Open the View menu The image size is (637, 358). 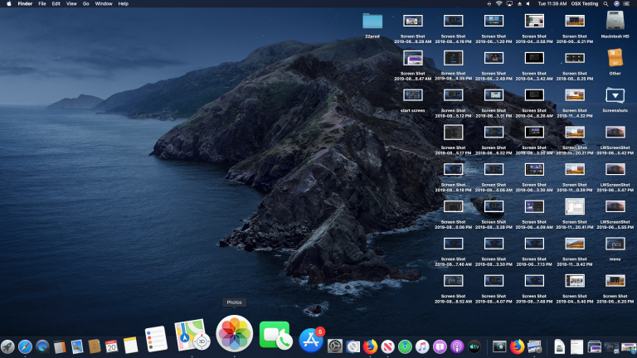point(71,3)
